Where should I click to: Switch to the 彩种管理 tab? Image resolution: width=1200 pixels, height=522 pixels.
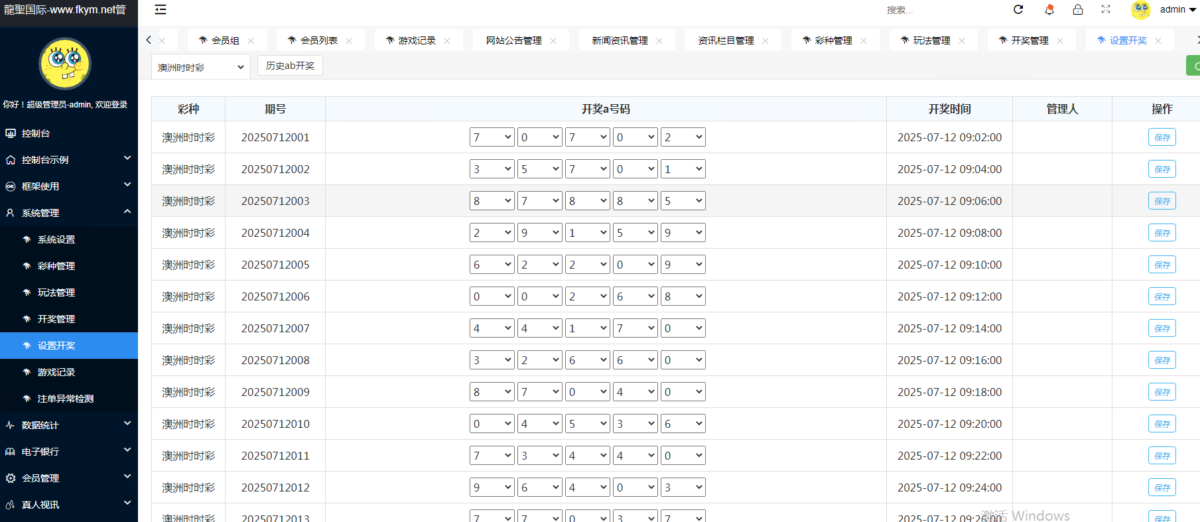pyautogui.click(x=833, y=40)
